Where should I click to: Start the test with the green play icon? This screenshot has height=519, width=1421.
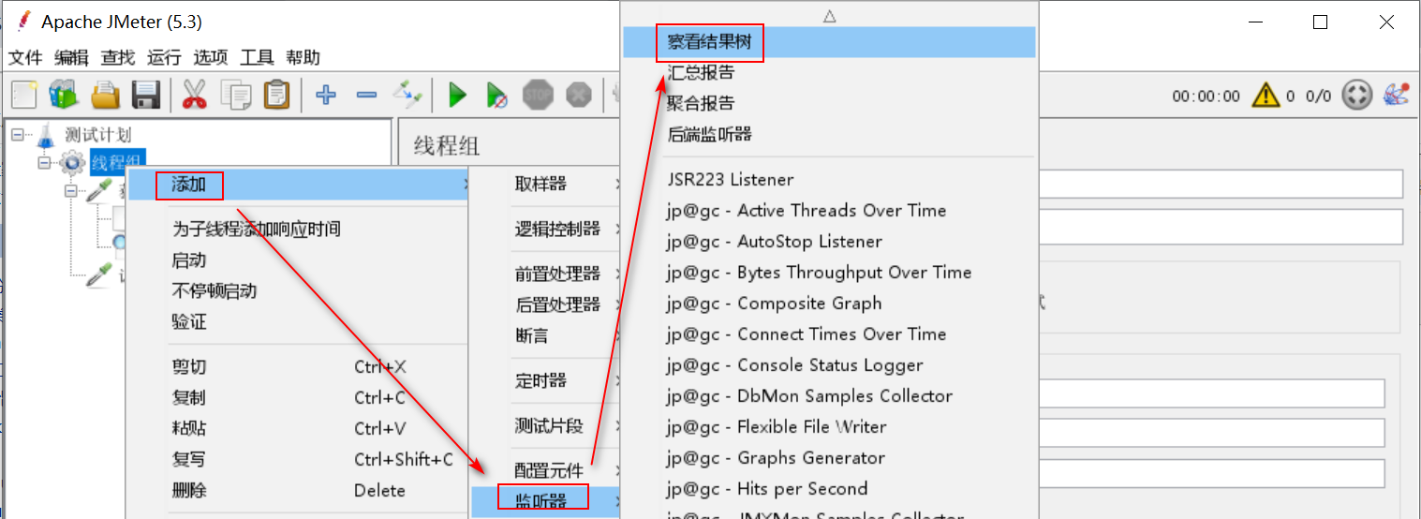coord(458,95)
